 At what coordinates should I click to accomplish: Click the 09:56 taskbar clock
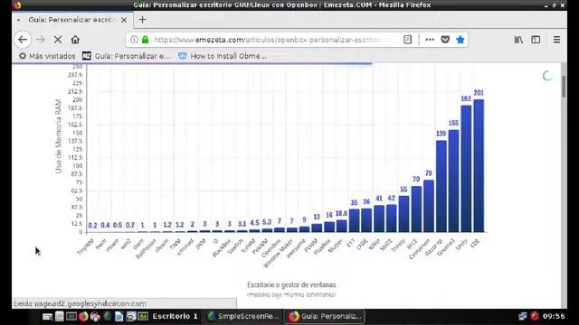coord(554,316)
